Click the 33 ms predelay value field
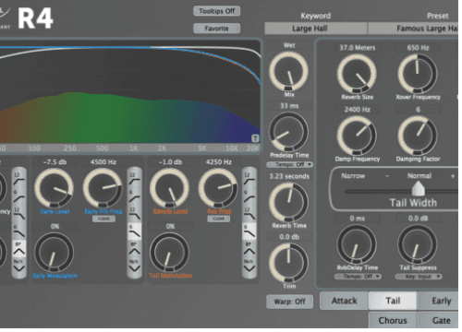 pyautogui.click(x=289, y=106)
